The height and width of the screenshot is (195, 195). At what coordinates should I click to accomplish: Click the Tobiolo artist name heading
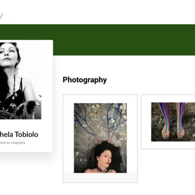[x=19, y=135]
